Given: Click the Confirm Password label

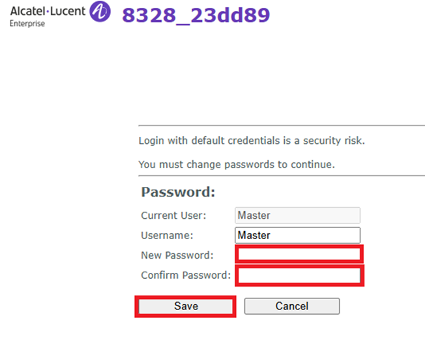Looking at the screenshot, I should (x=186, y=276).
